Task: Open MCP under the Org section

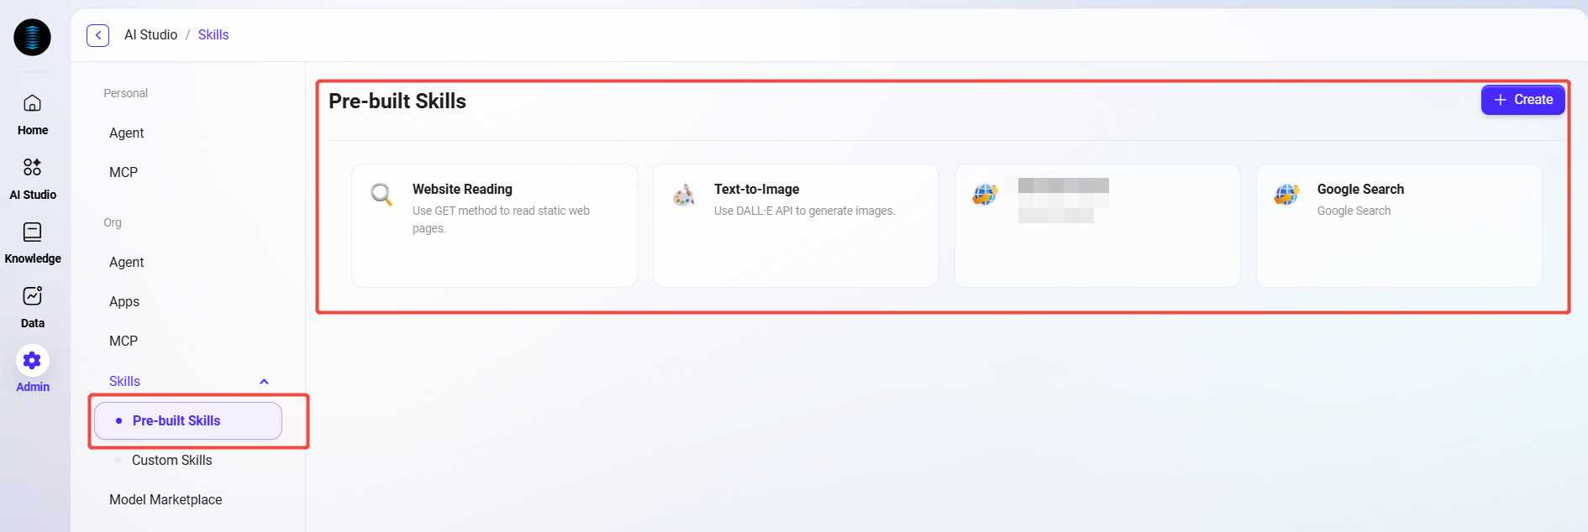Action: pos(124,341)
